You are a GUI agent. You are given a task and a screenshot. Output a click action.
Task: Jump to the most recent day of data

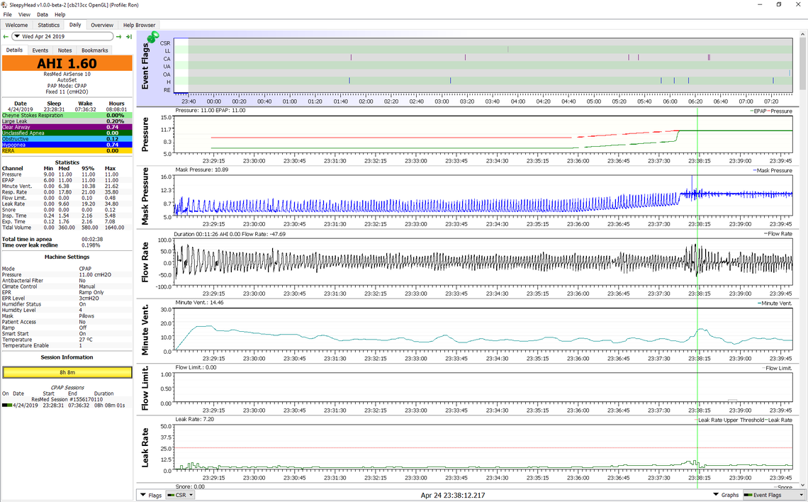(x=129, y=37)
